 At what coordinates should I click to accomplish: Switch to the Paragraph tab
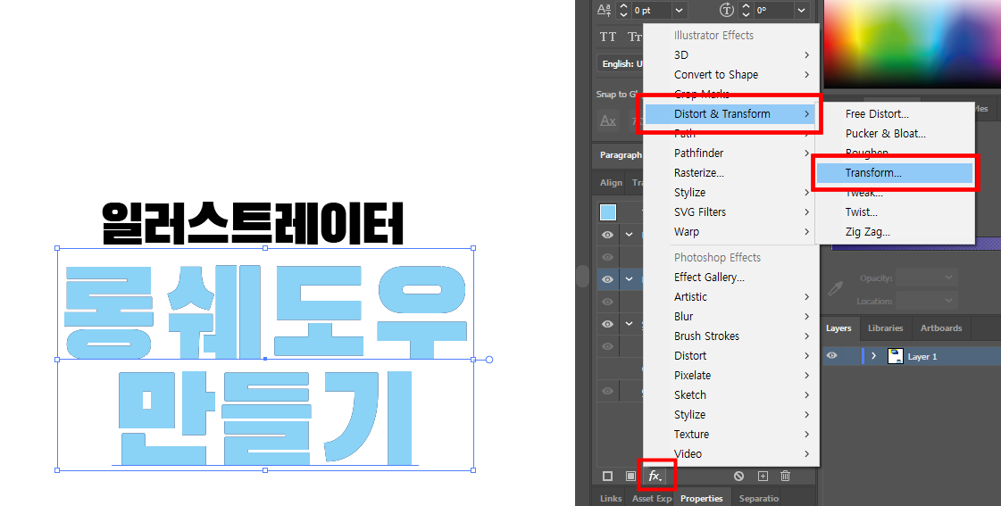[621, 155]
